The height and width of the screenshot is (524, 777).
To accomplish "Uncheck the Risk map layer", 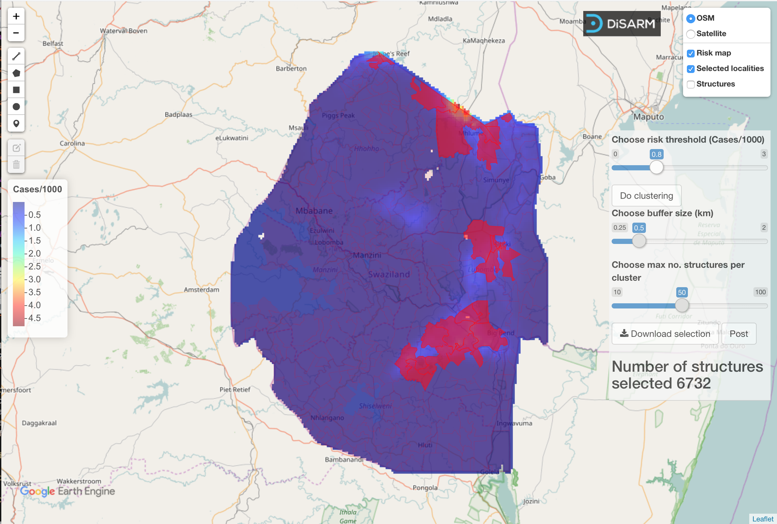I will [690, 53].
